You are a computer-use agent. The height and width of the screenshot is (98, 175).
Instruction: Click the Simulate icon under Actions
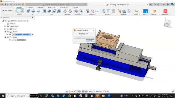tap(104, 11)
